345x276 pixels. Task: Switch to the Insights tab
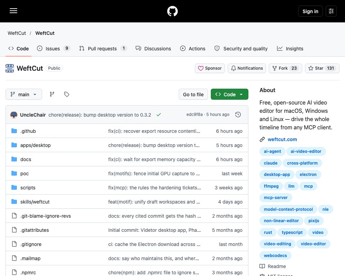(x=290, y=48)
